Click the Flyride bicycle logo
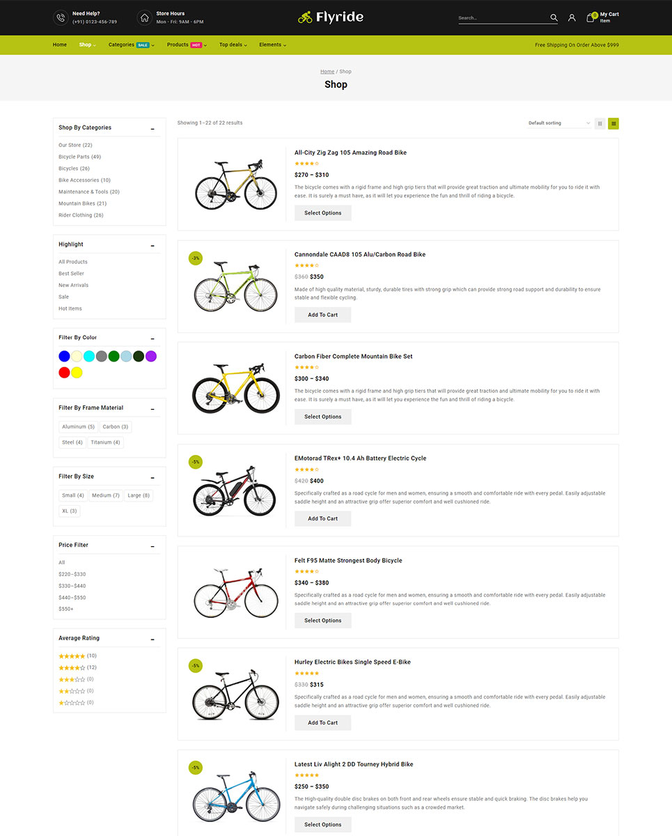 point(331,17)
